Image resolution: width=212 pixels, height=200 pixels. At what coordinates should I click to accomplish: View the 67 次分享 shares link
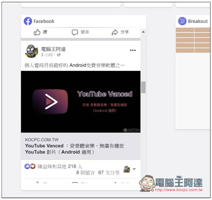[x=109, y=173]
